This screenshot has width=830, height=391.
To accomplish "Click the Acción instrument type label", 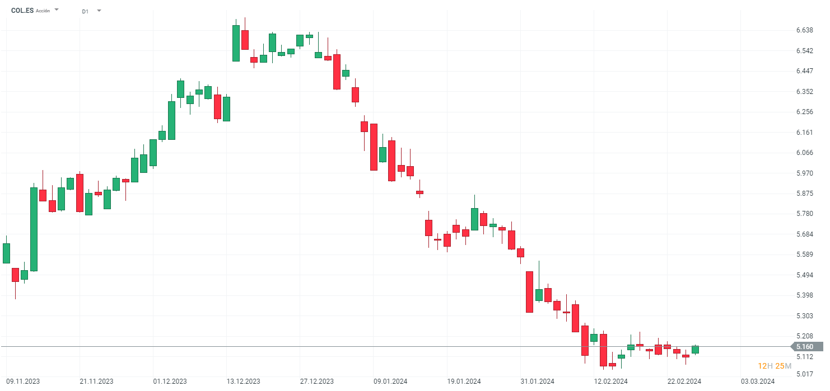I will pyautogui.click(x=43, y=11).
